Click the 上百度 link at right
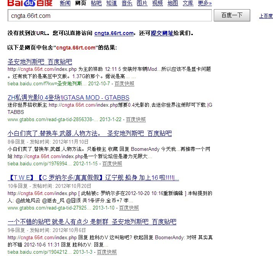Screen dimensions: 273x256 (x=266, y=16)
